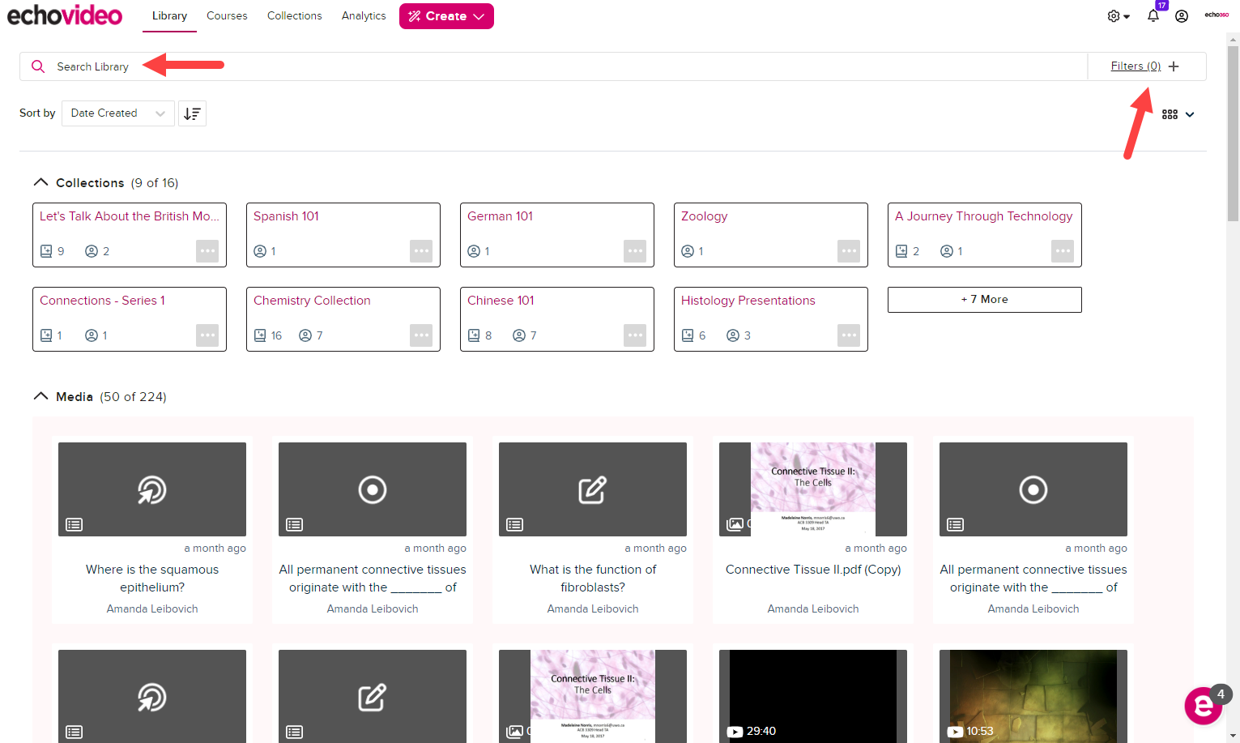Toggle the sort direction icon
Image resolution: width=1240 pixels, height=743 pixels.
[x=192, y=113]
